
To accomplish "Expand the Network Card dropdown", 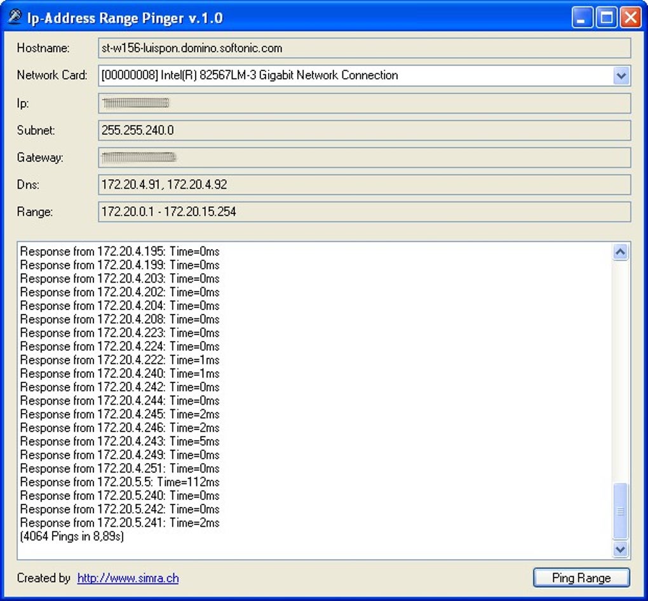I will click(621, 76).
